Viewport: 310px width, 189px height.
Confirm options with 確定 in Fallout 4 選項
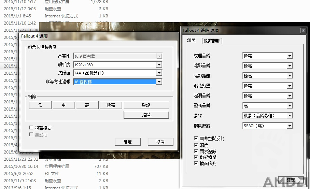click(128, 142)
